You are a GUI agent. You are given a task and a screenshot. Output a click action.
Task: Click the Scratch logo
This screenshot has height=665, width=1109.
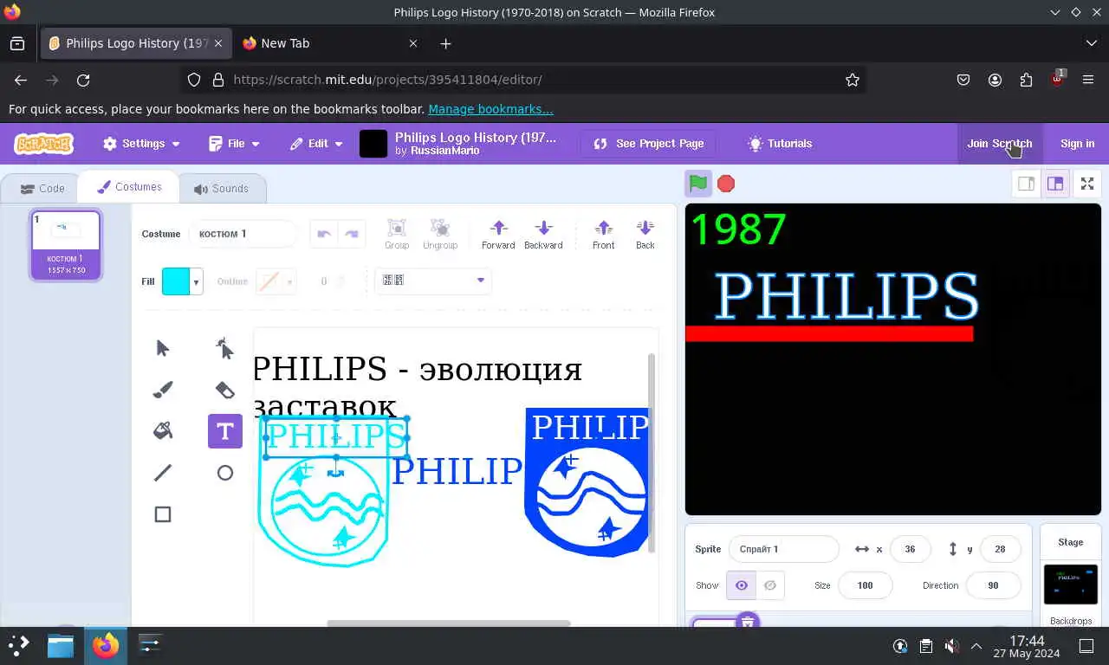pyautogui.click(x=44, y=144)
